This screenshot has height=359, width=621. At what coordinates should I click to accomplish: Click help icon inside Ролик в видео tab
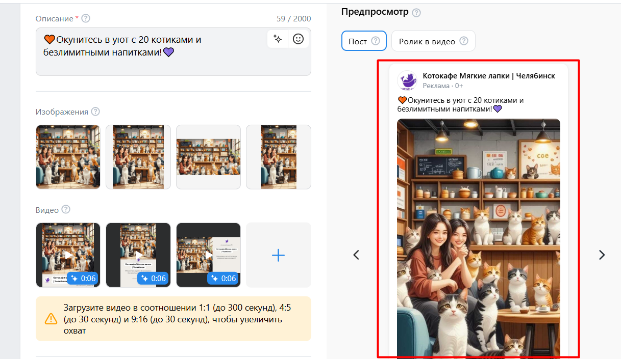(x=464, y=41)
